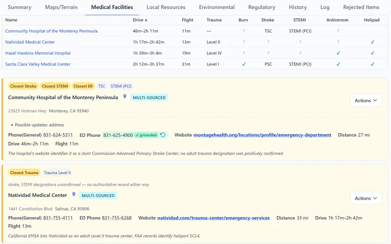
Task: Open Natividad Medical Center table link
Action: [30, 42]
